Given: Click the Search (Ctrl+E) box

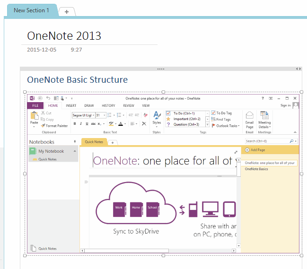Looking at the screenshot, I should (268, 141).
